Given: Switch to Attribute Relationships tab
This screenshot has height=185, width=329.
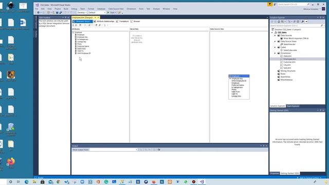Looking at the screenshot, I should pyautogui.click(x=104, y=22).
